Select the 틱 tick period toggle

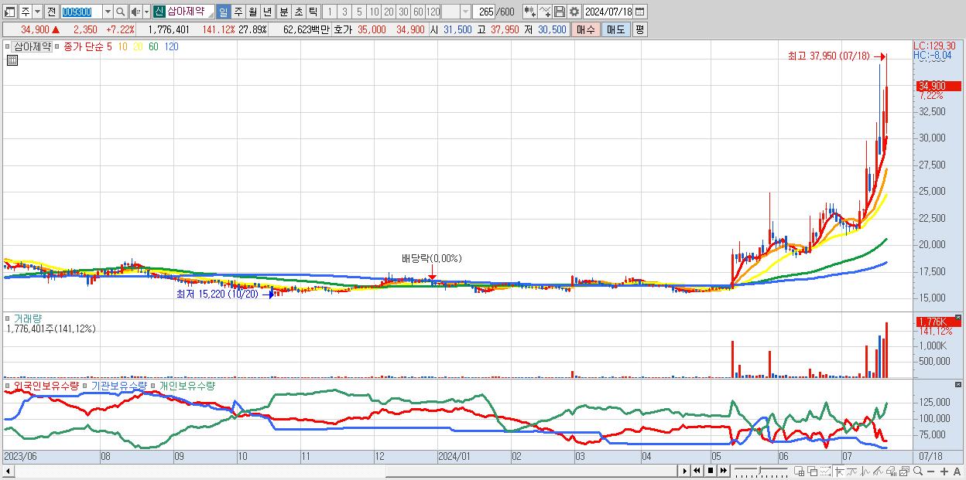coord(313,12)
